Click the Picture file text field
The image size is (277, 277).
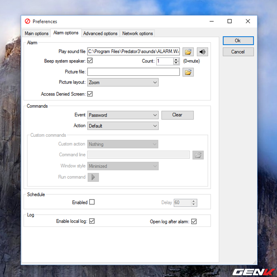[133, 72]
